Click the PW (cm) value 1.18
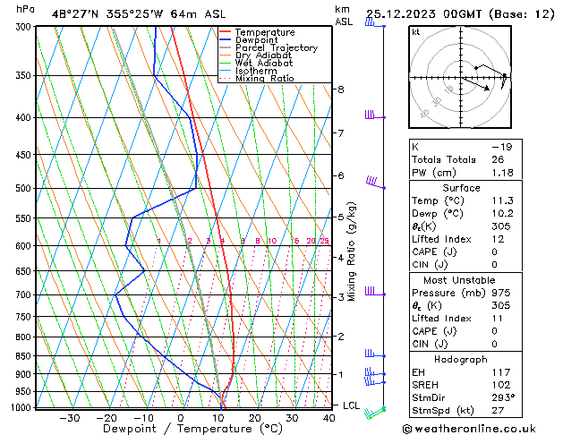Image resolution: width=563 pixels, height=435 pixels. [x=503, y=173]
